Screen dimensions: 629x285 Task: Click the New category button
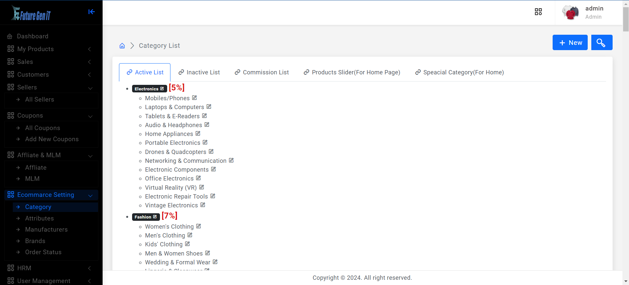[570, 43]
